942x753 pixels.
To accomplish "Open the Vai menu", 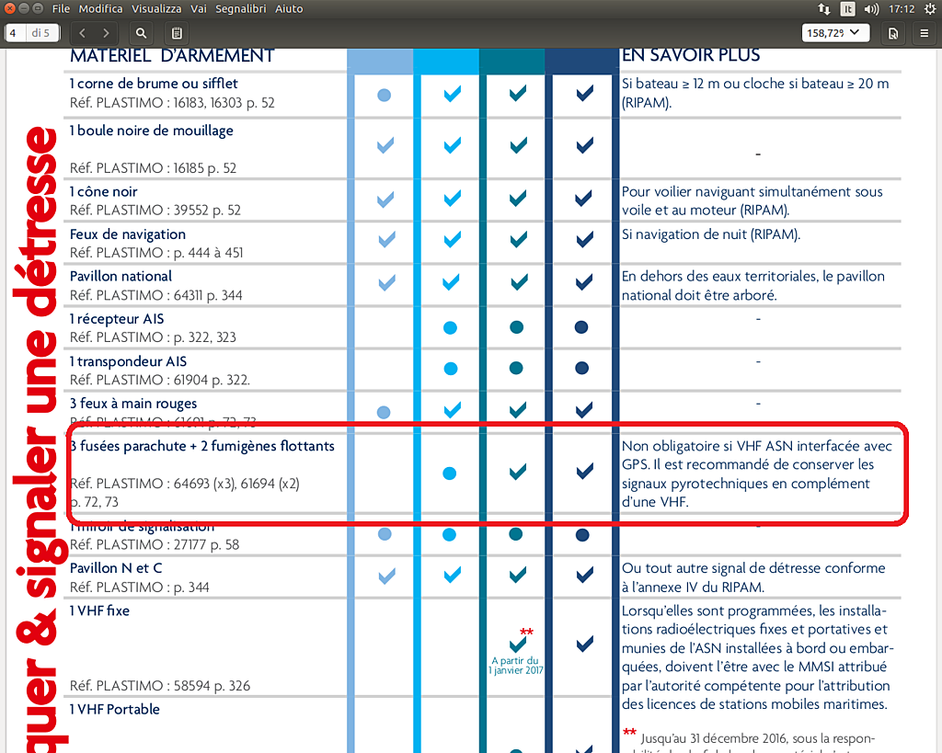I will [x=199, y=9].
